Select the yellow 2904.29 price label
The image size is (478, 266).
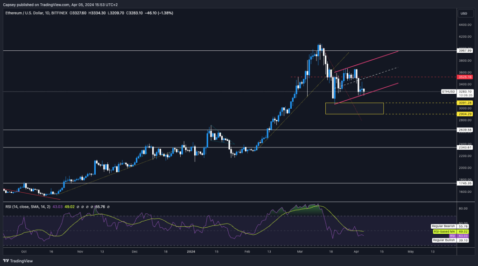pos(465,114)
